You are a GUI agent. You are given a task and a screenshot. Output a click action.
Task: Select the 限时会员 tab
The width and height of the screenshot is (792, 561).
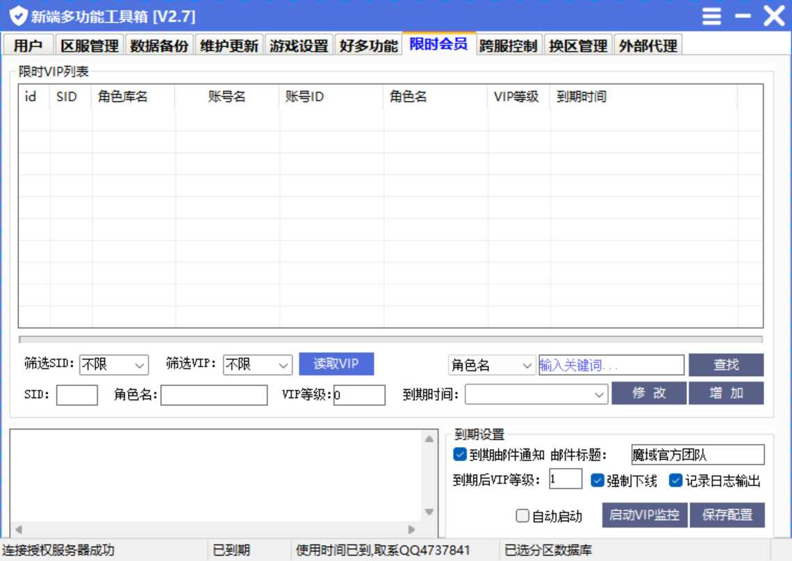click(438, 44)
